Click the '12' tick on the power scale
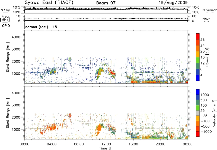217x150 pixels. click(x=202, y=63)
